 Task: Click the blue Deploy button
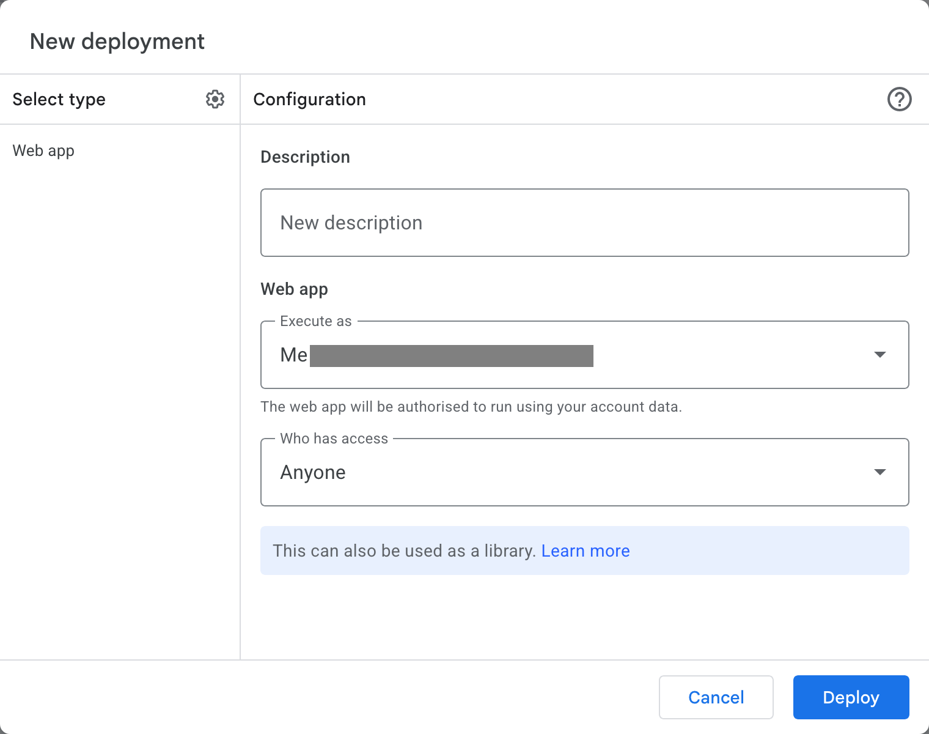[851, 697]
